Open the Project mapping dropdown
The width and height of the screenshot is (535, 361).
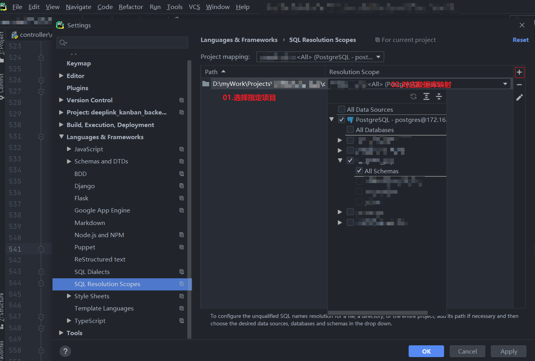pos(378,57)
